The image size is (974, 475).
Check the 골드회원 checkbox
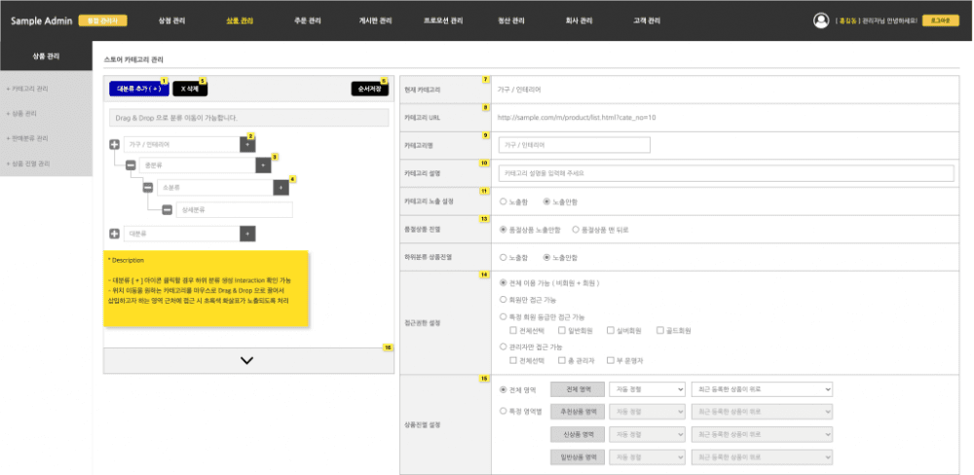660,331
